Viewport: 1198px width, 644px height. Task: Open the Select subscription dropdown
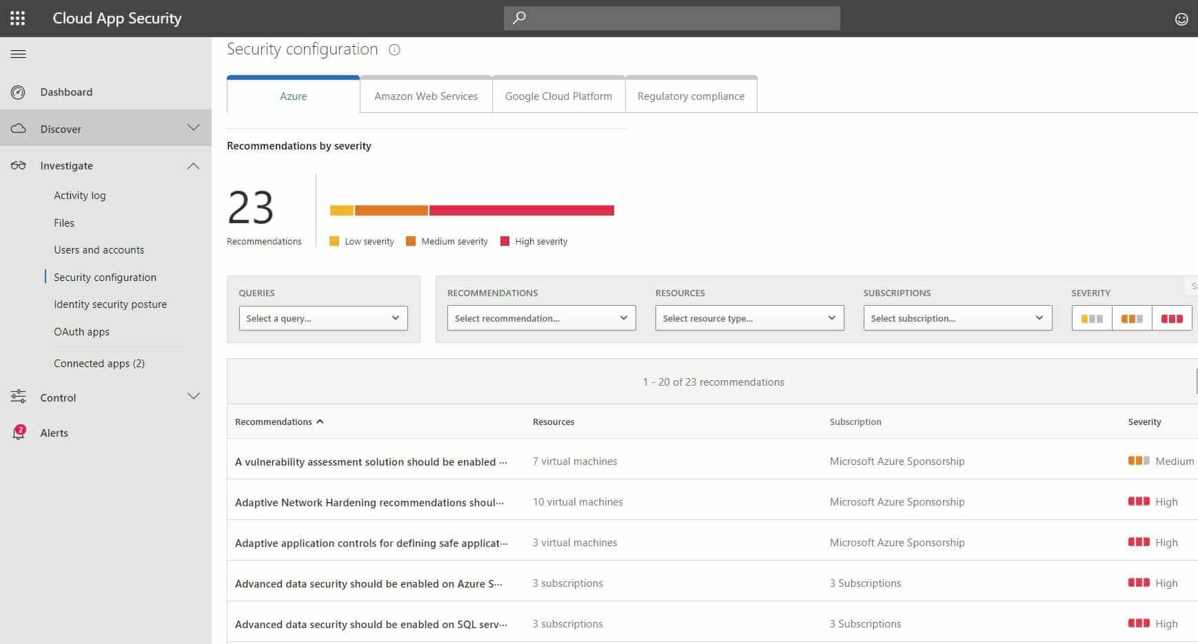point(957,318)
